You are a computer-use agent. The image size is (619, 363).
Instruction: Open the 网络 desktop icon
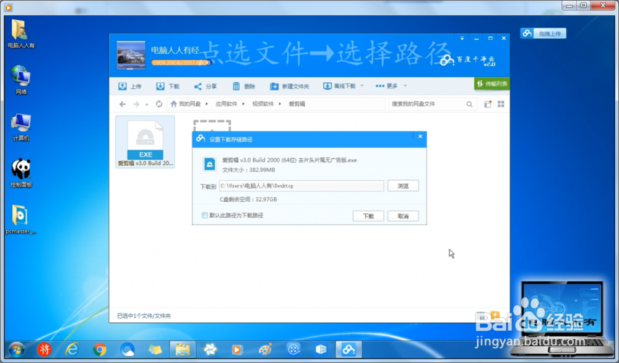20,80
